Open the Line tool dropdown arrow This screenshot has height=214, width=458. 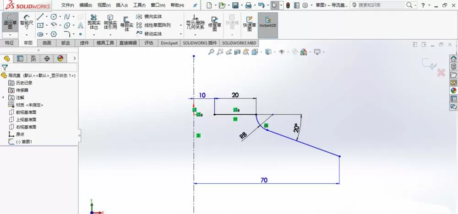click(47, 16)
